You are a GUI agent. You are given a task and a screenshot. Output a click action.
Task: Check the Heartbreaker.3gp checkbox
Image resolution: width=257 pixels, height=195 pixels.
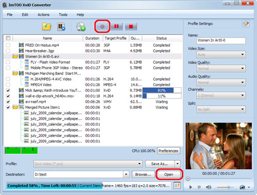(8, 51)
